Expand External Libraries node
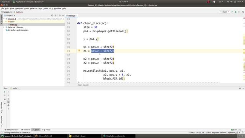Viewport: 245px width, 138px height. [x=4, y=27]
